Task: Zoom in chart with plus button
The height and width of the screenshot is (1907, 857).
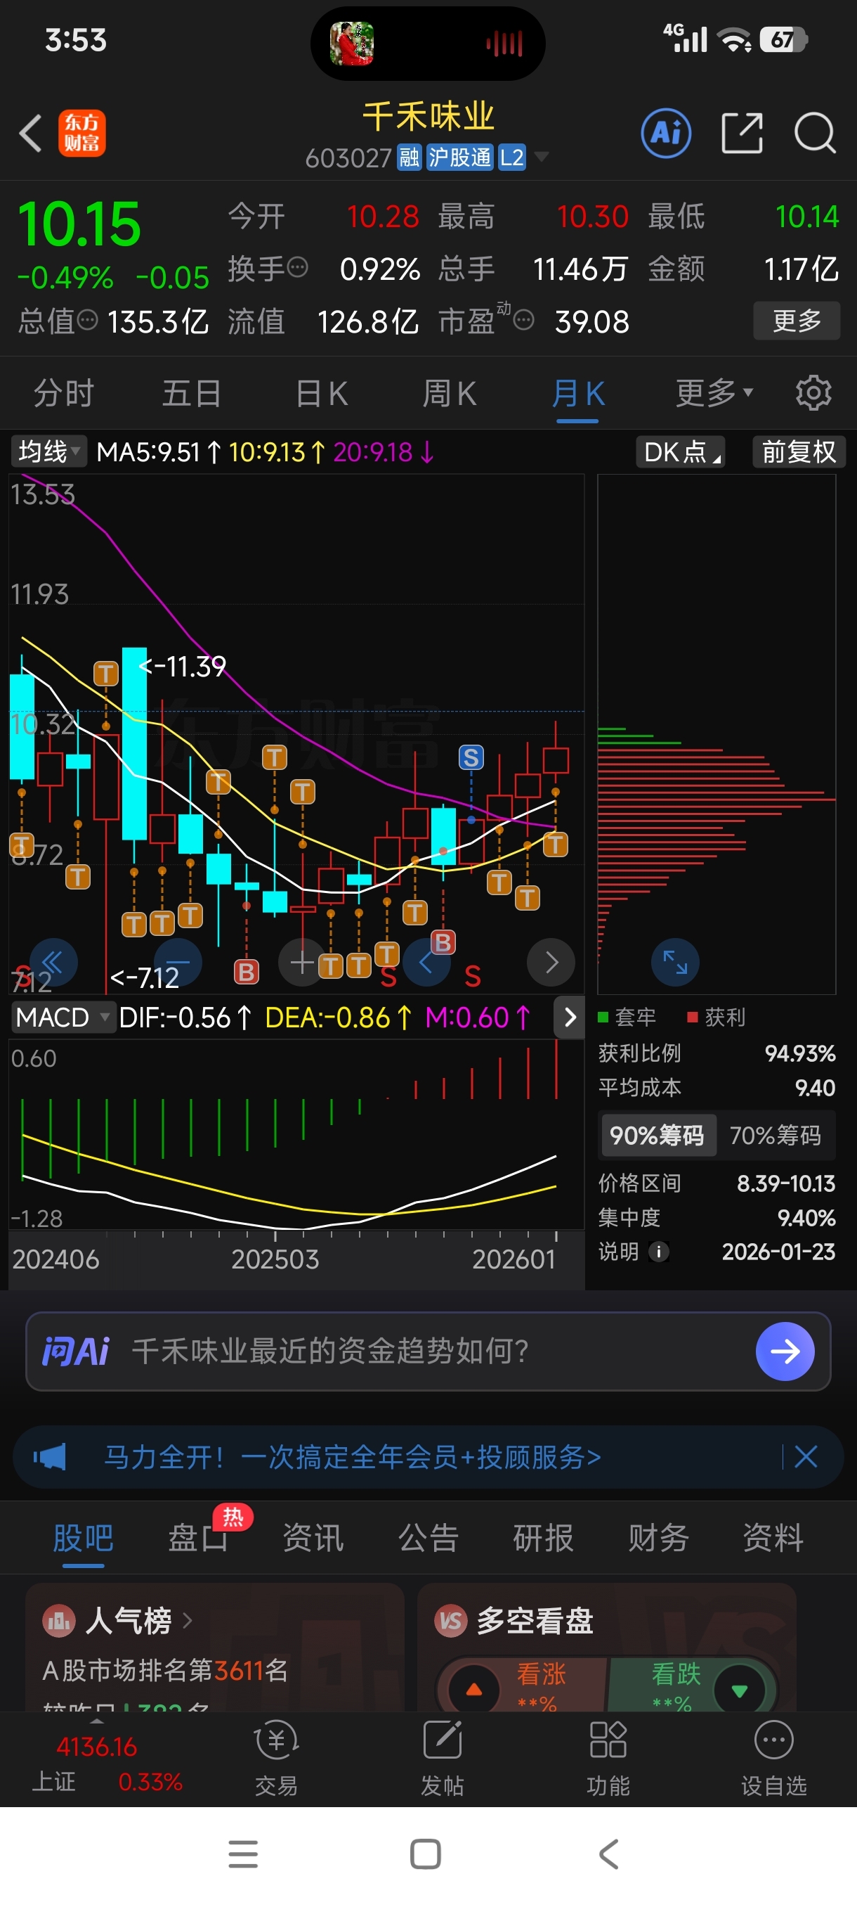Action: point(303,962)
